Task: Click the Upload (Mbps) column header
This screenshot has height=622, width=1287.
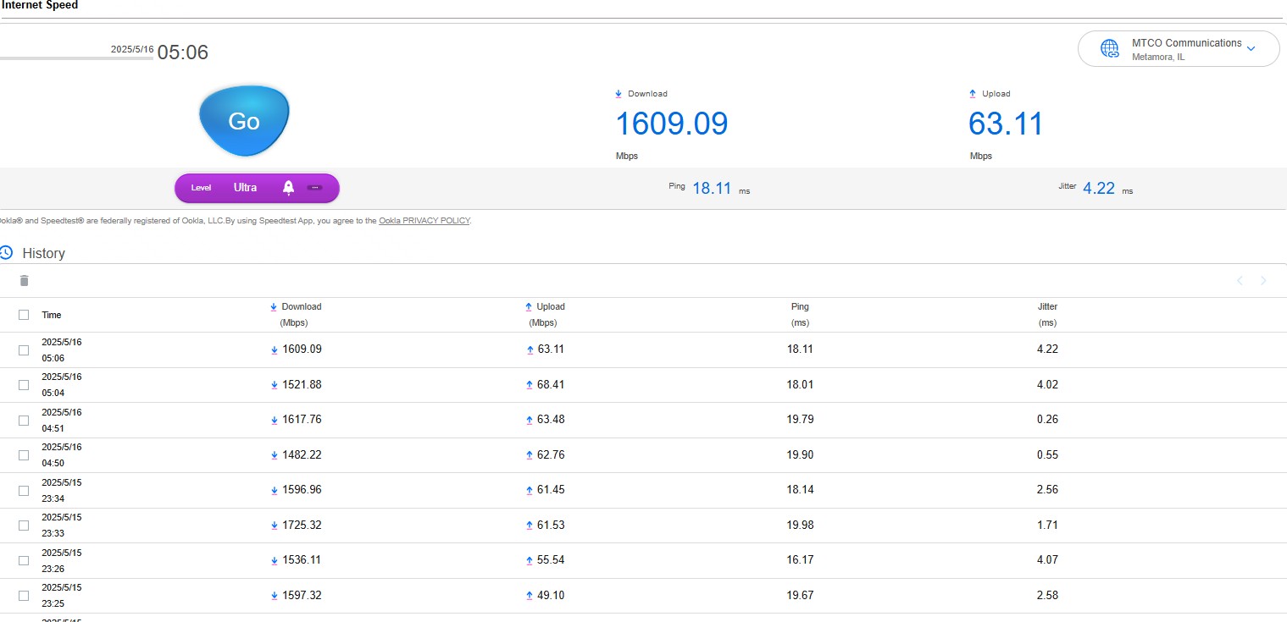Action: (x=545, y=315)
